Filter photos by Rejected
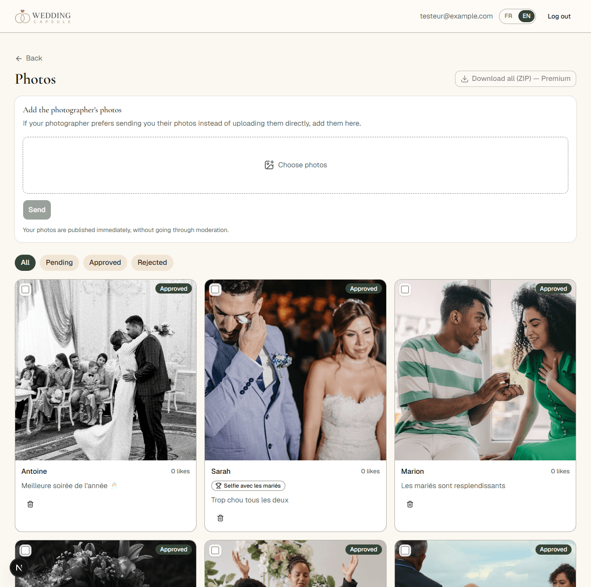 click(x=152, y=263)
